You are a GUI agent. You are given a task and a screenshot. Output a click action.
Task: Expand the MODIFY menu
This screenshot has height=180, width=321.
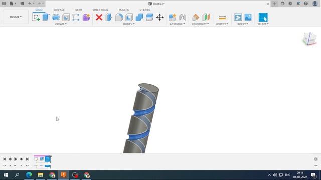pyautogui.click(x=129, y=24)
